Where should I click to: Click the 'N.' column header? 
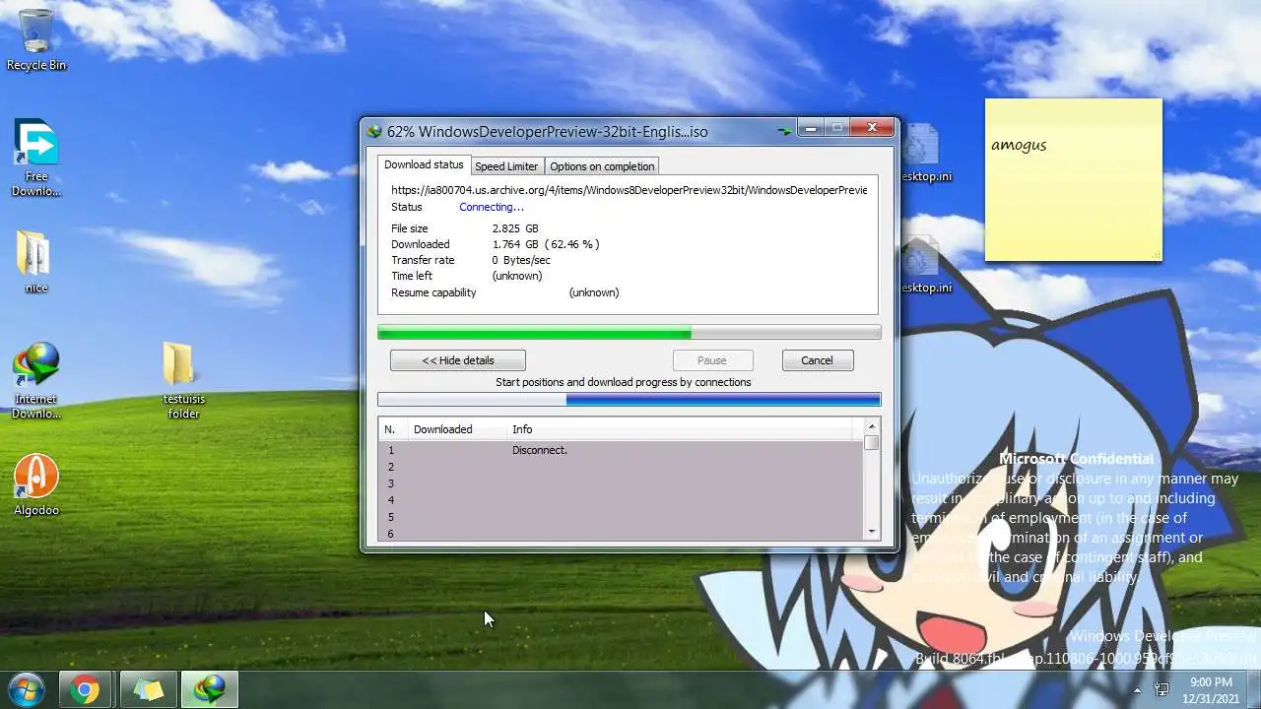tap(394, 429)
